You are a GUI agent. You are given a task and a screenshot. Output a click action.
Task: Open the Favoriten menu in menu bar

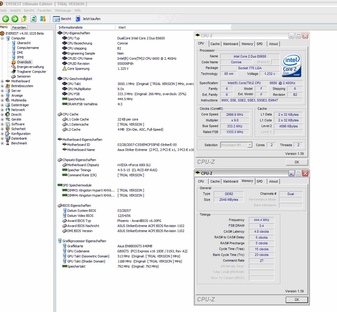point(44,10)
